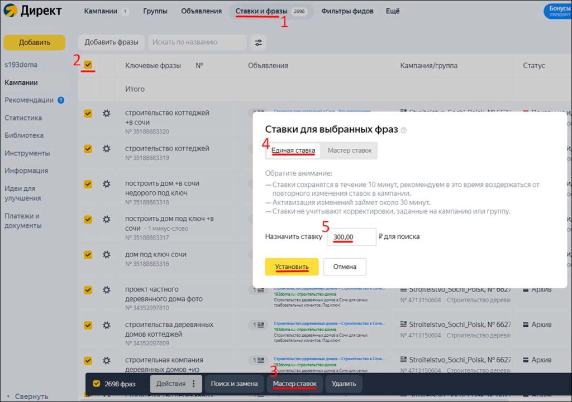
Task: Uncheck 'построить дом +в сочи недорого' checkbox
Action: point(88,184)
